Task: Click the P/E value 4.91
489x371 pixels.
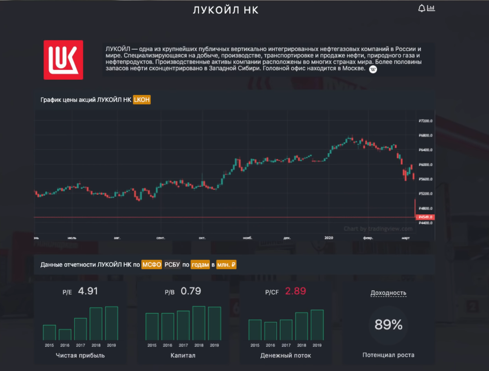Action: pyautogui.click(x=88, y=291)
